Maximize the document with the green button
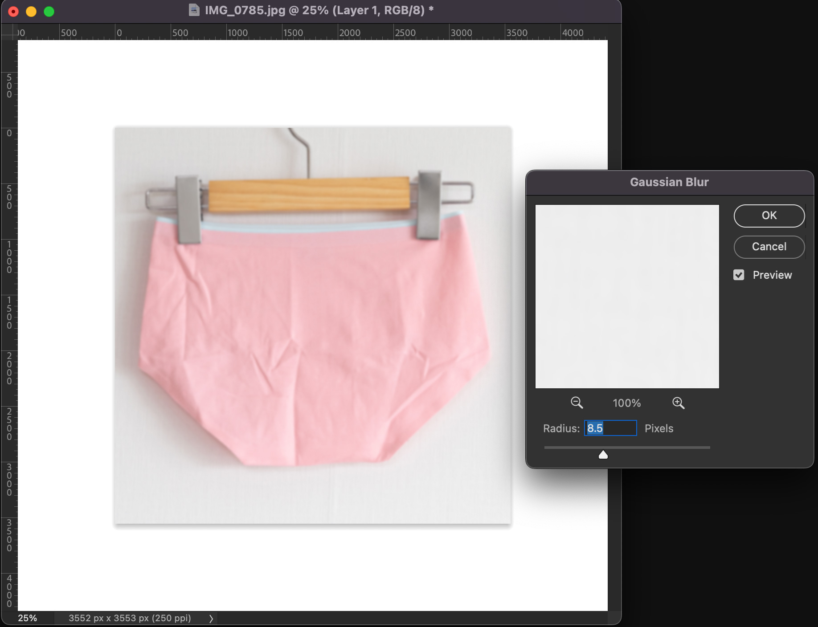Viewport: 818px width, 627px height. (49, 12)
